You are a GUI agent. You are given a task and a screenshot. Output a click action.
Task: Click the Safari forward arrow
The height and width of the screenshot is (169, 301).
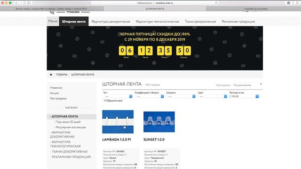[x=21, y=3]
